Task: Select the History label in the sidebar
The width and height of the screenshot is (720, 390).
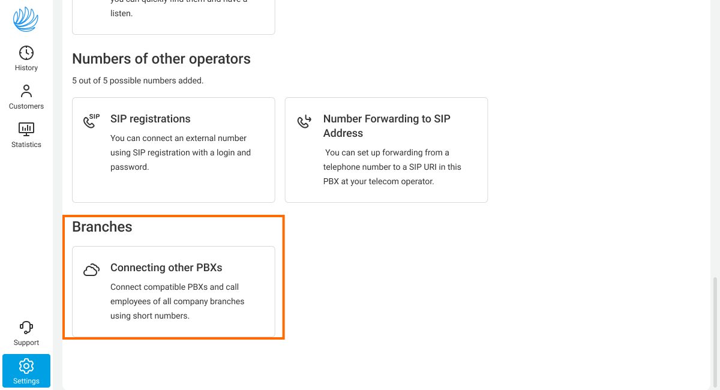Action: pos(26,68)
